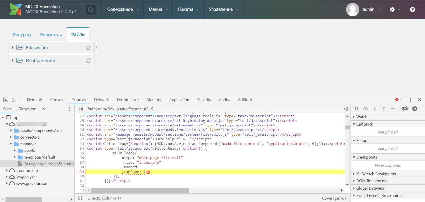
Task: Open the help question mark icon
Action: [x=413, y=10]
